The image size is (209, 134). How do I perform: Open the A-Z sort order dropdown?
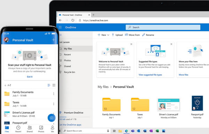click(8, 85)
